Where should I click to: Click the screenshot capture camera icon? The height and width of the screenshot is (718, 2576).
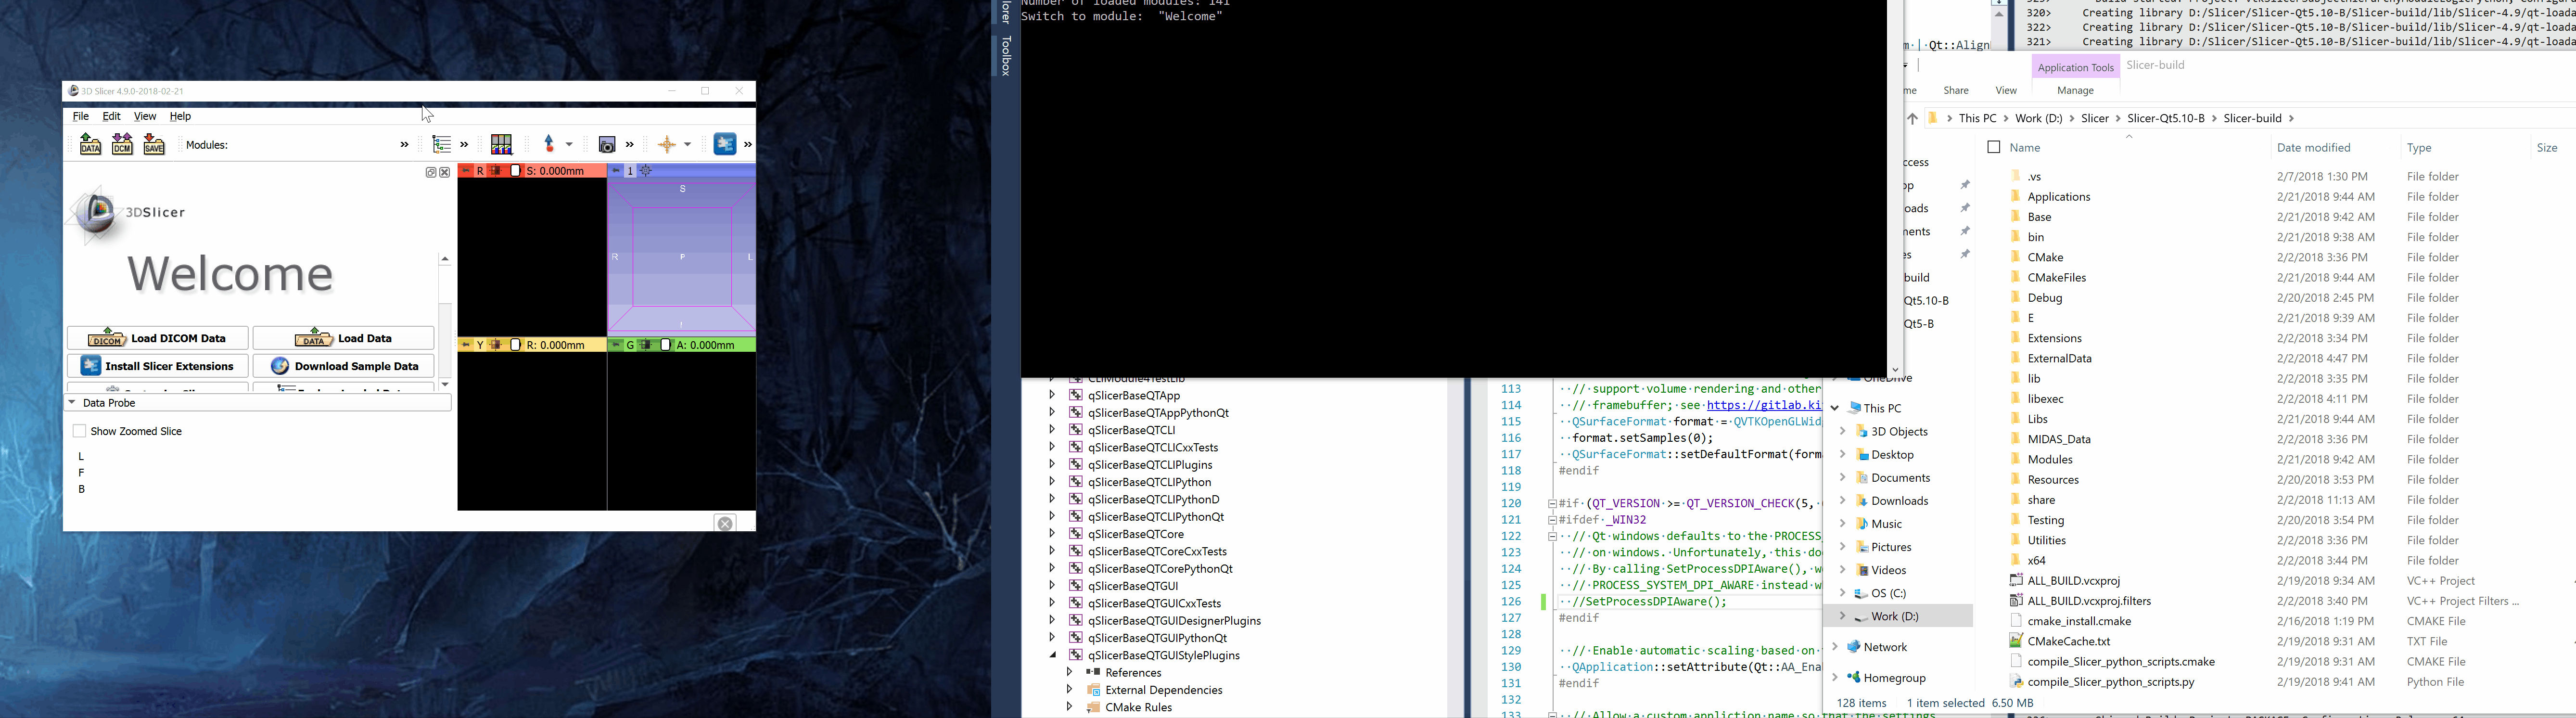[607, 145]
